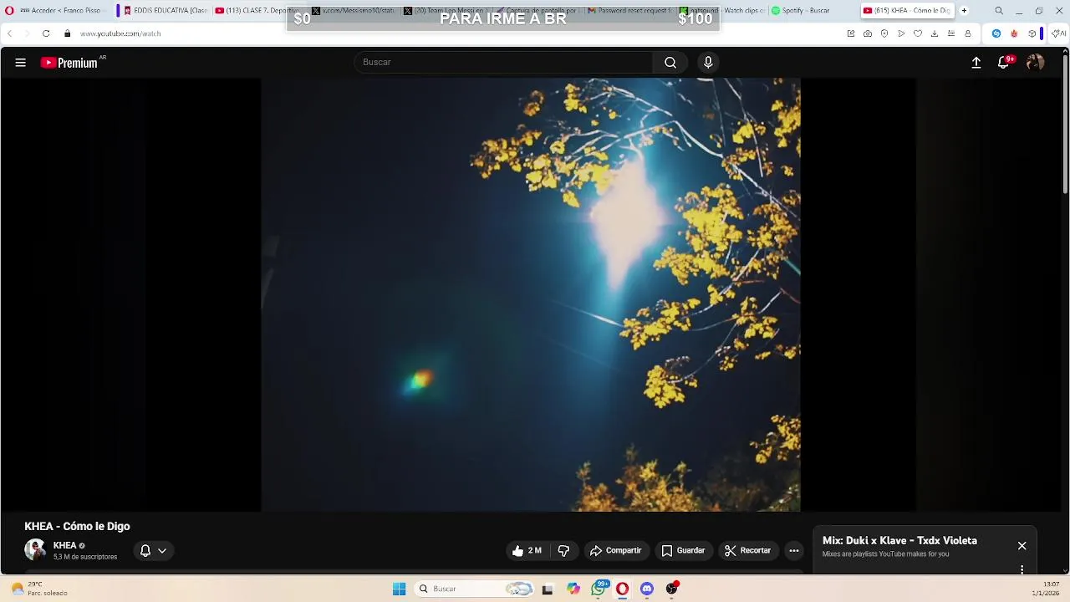Image resolution: width=1070 pixels, height=602 pixels.
Task: Open the upload/create video icon
Action: coord(976,63)
